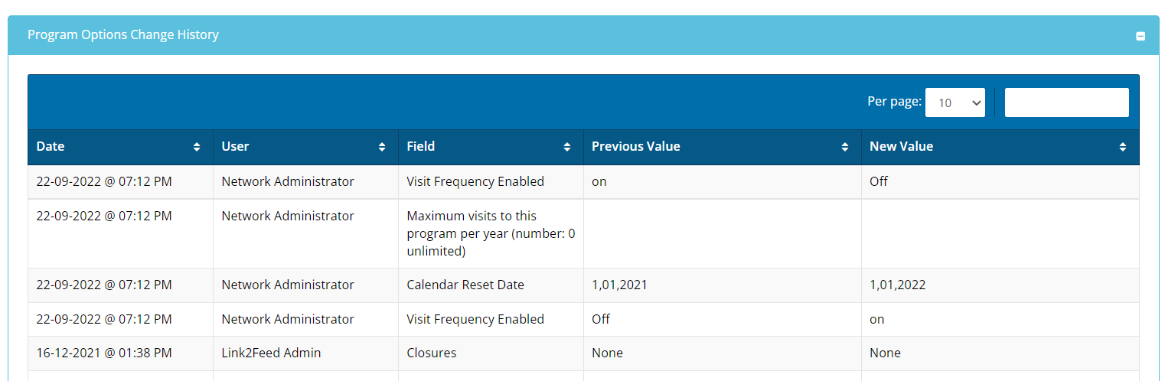This screenshot has height=381, width=1165.
Task: Click the Previous Value header text
Action: (x=635, y=146)
